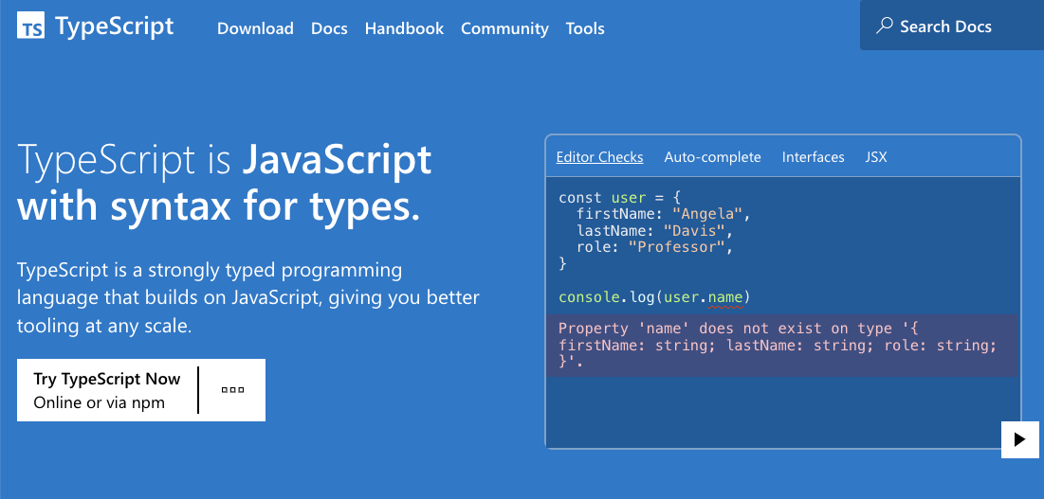Click the 'Online or via npm' subtitle
This screenshot has width=1044, height=499.
[100, 402]
